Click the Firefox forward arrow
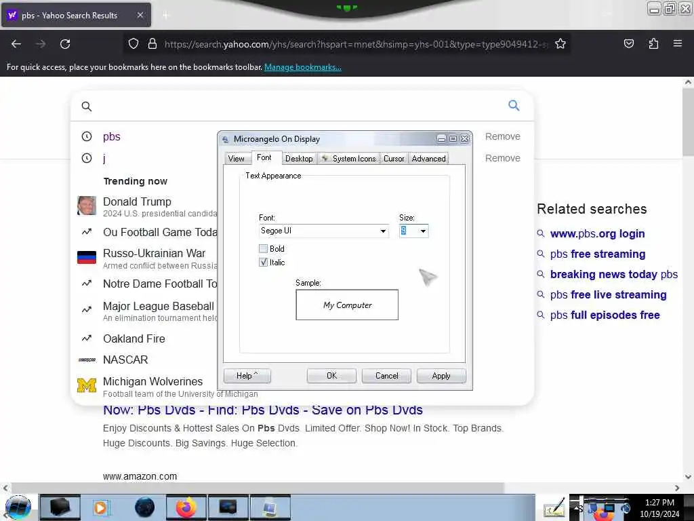The width and height of the screenshot is (694, 521). (x=40, y=44)
